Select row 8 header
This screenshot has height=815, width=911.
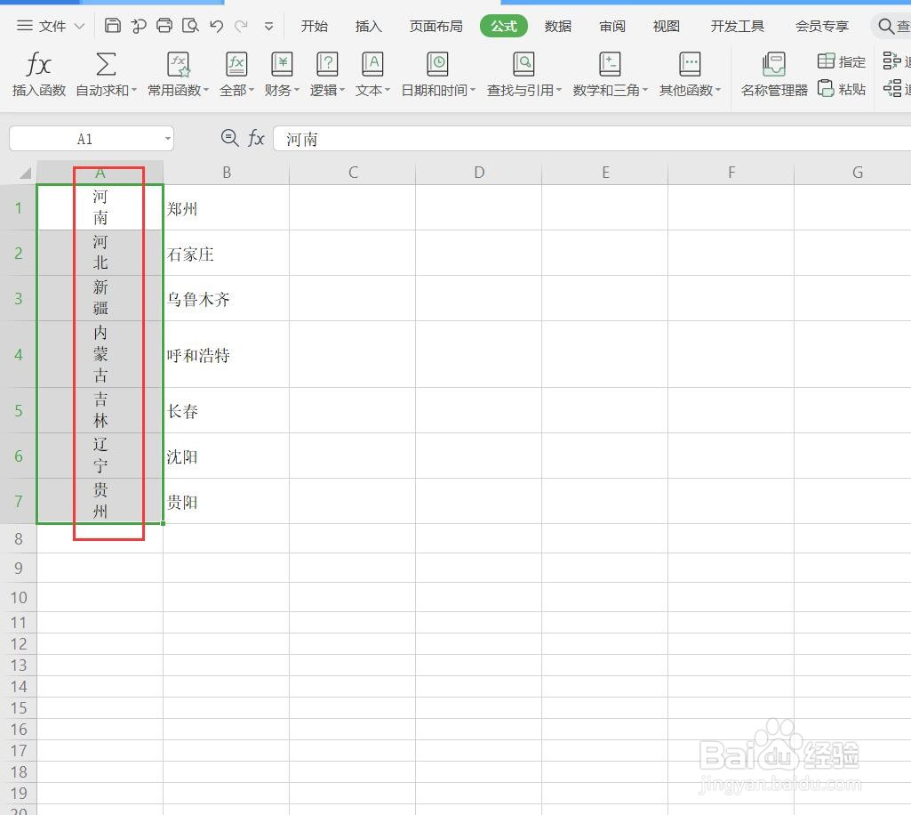[18, 538]
